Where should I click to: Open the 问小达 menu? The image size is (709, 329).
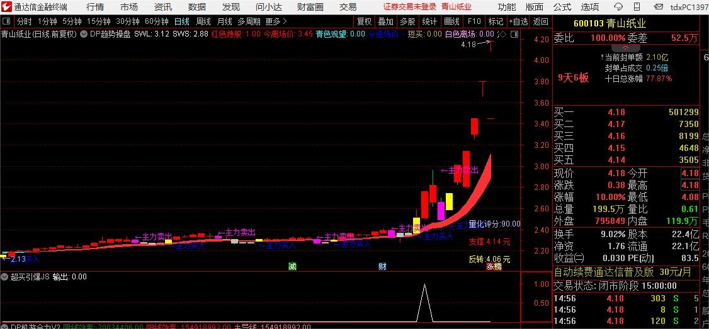click(x=269, y=7)
